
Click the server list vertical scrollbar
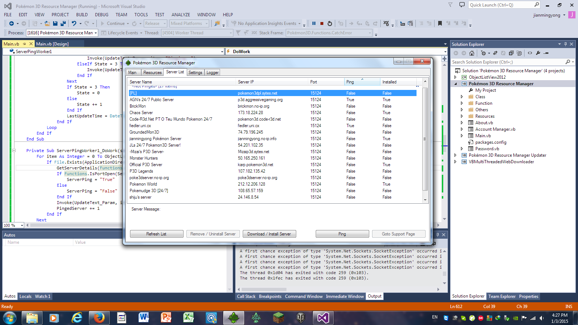425,139
